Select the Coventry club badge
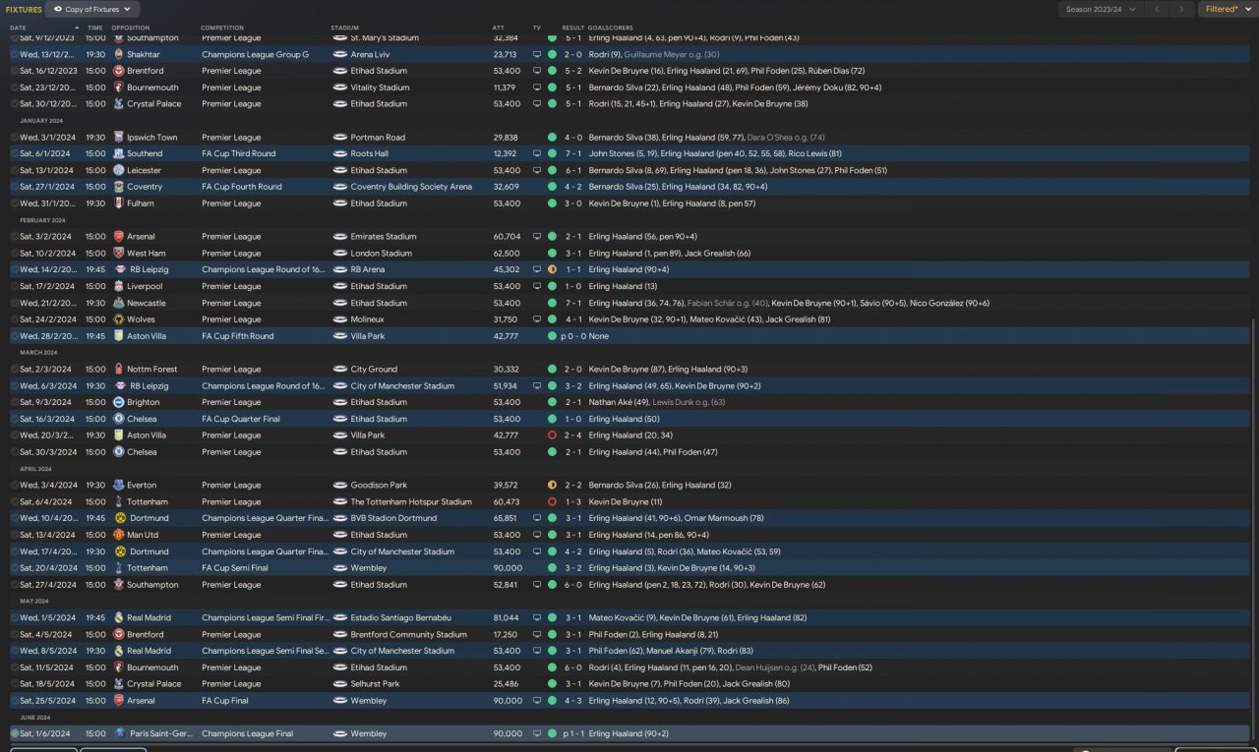This screenshot has width=1259, height=752. (118, 187)
